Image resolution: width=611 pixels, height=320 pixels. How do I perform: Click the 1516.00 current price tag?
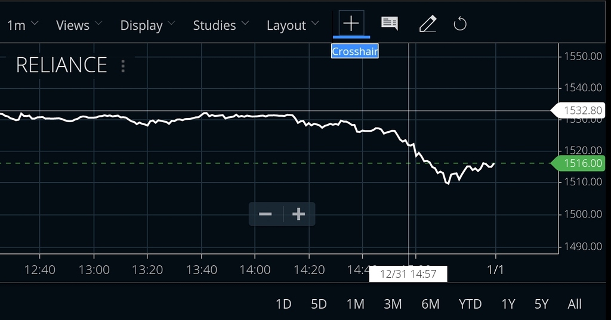(578, 163)
